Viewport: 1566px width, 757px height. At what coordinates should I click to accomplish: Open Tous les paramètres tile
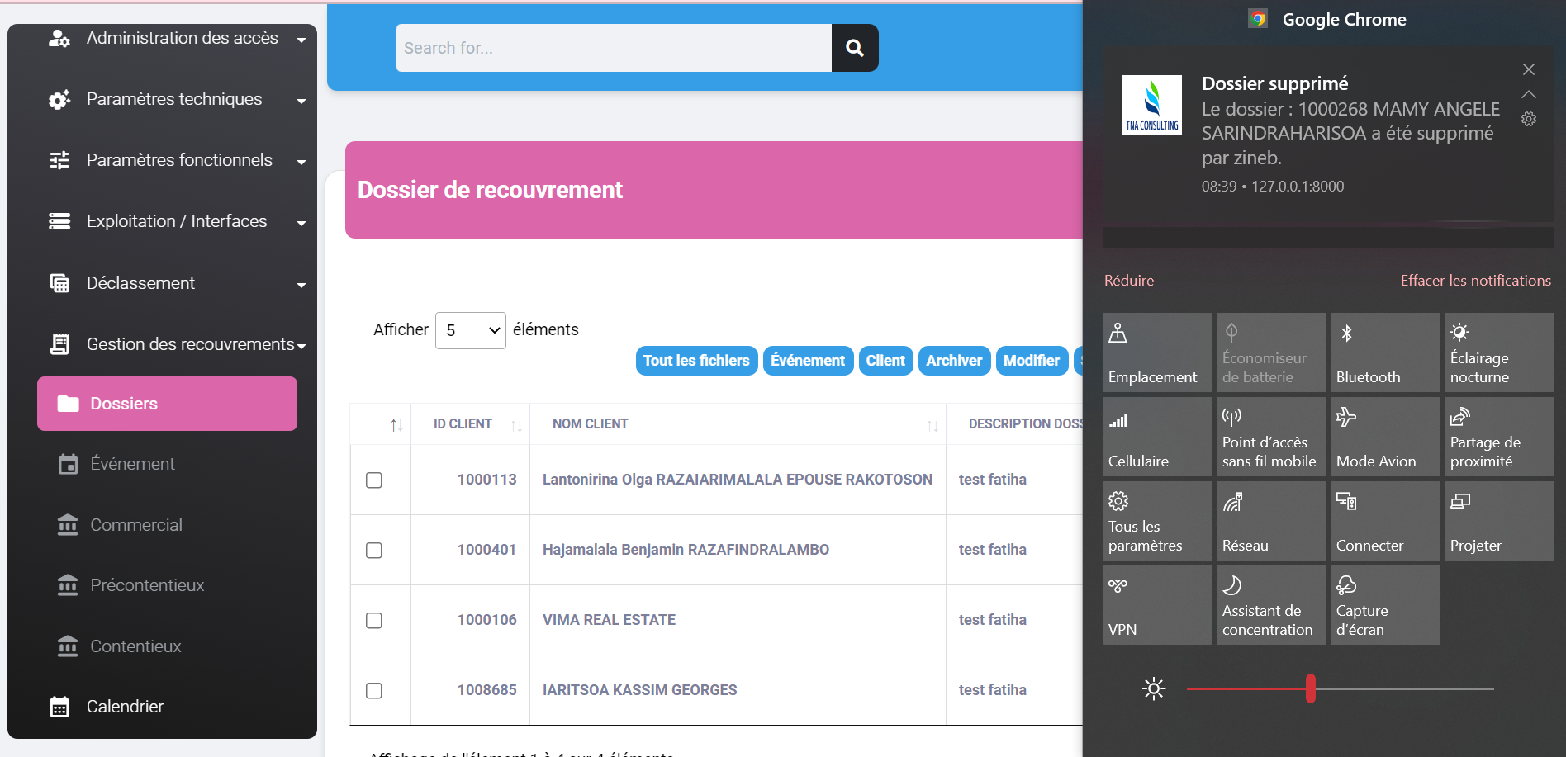[1156, 521]
